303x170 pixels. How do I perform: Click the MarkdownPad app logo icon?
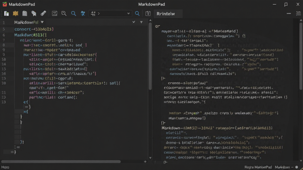click(x=5, y=4)
